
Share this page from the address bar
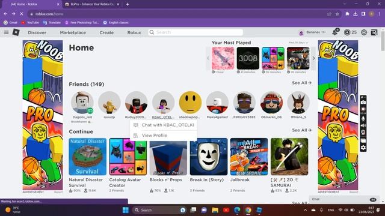(x=329, y=14)
